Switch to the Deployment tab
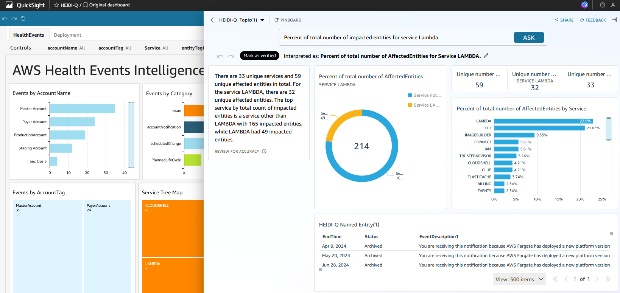The image size is (620, 293). click(67, 35)
